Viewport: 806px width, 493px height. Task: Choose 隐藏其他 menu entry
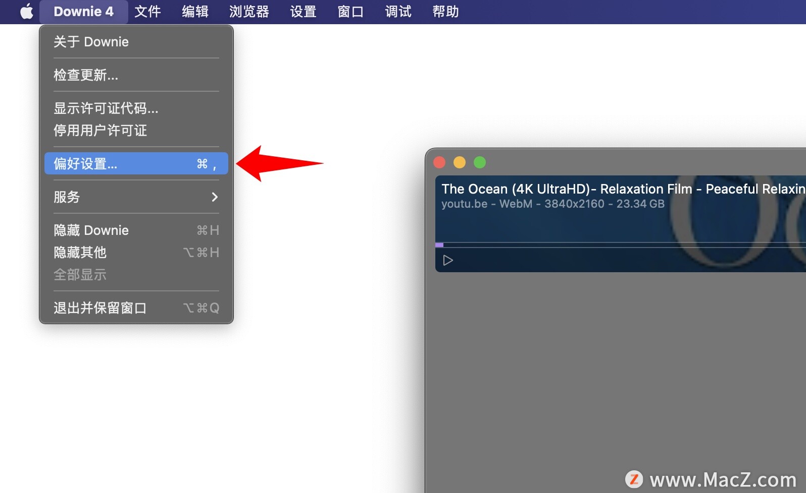pos(136,253)
